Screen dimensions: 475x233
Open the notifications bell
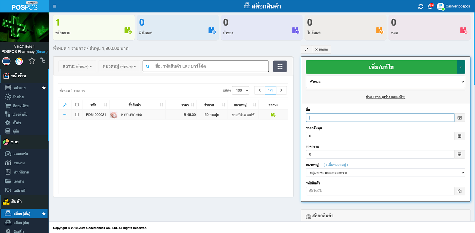tap(430, 6)
